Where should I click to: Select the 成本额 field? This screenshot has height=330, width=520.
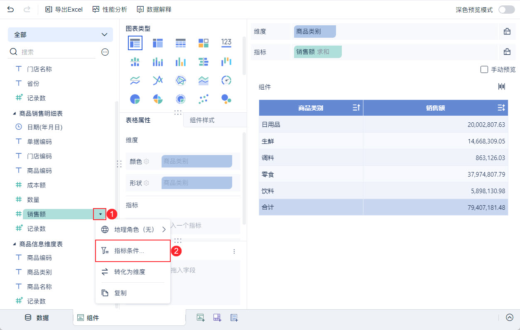pyautogui.click(x=37, y=185)
